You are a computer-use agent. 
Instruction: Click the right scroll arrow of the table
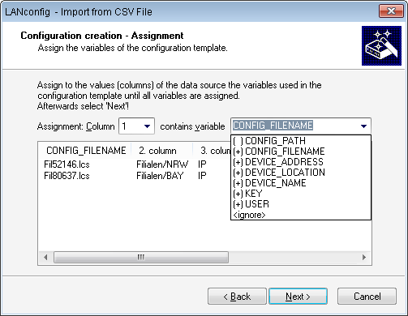(364, 257)
